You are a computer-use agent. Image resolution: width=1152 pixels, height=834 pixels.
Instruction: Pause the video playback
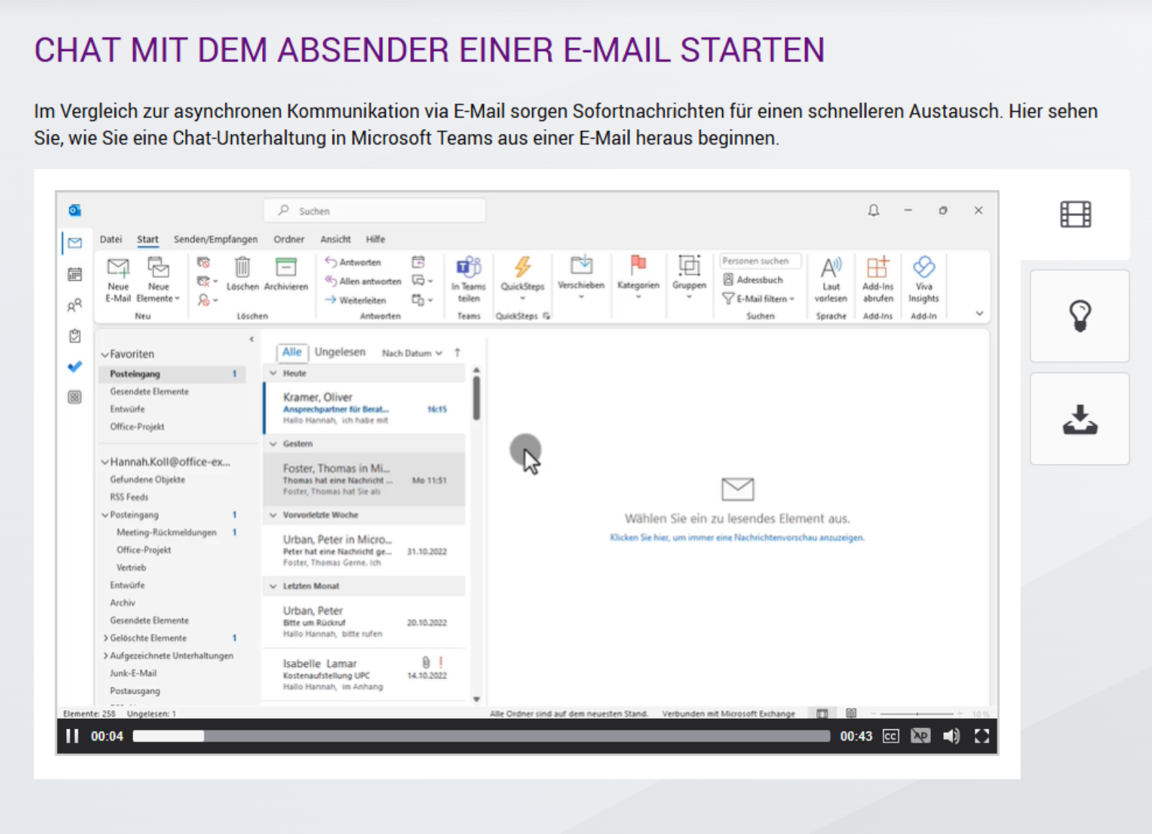click(x=72, y=736)
